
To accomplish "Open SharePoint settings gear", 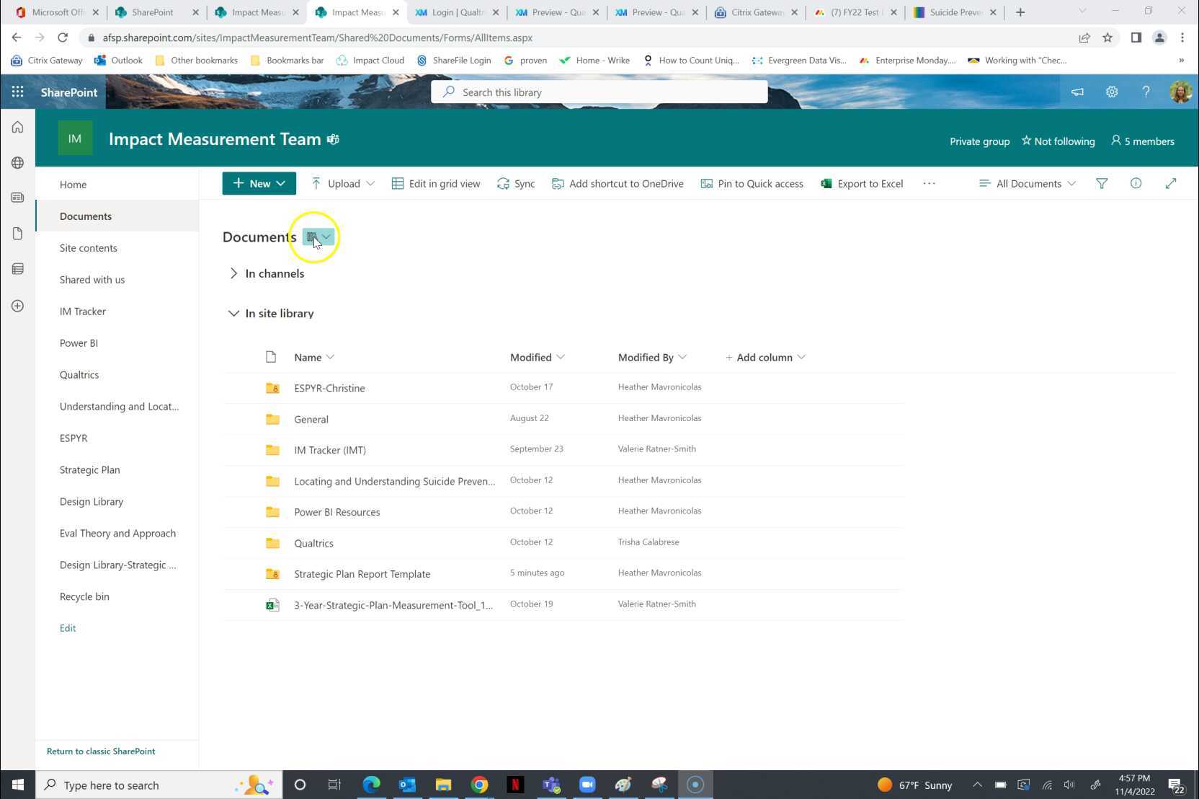I will pos(1112,92).
